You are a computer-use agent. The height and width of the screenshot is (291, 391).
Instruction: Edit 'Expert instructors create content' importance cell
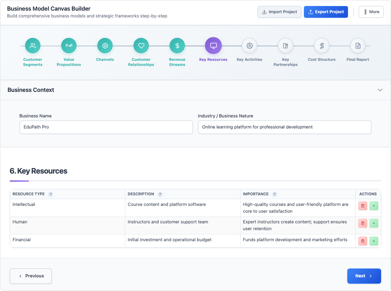[298, 225]
